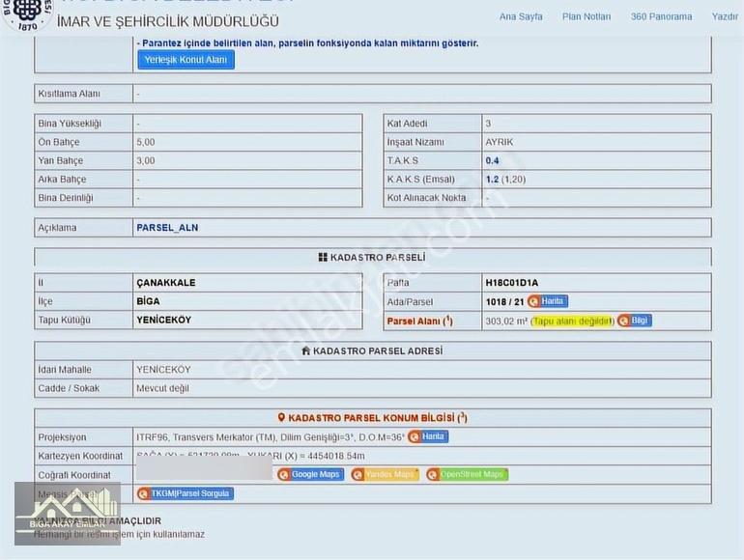The width and height of the screenshot is (744, 560).
Task: Select İdari Mahalle value YENİCEKÖY
Action: 163,370
